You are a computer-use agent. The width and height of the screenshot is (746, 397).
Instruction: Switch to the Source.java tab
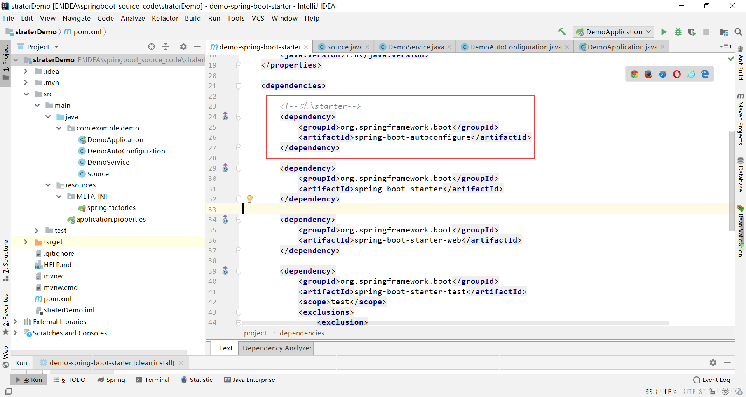[x=344, y=47]
